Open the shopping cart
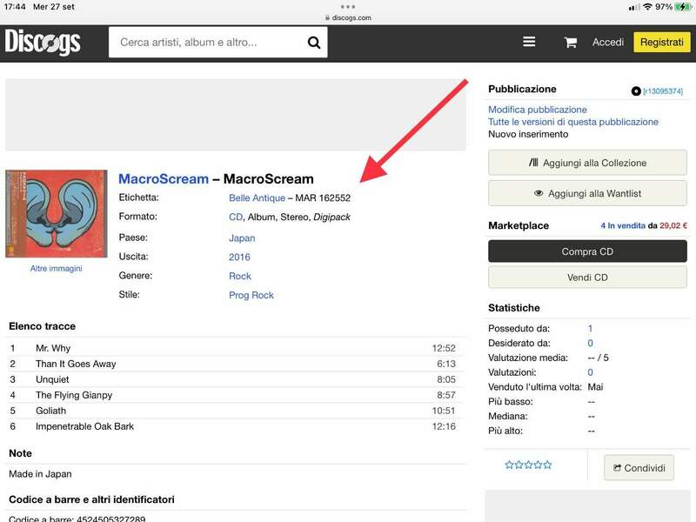Image resolution: width=696 pixels, height=522 pixels. (571, 43)
